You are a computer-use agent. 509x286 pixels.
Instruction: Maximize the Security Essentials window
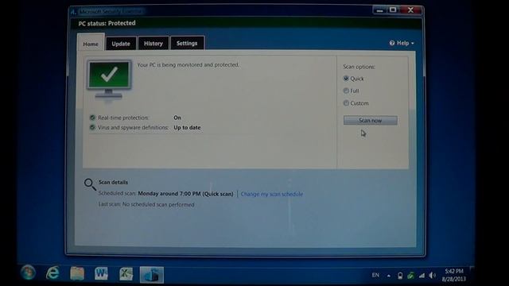tap(393, 10)
